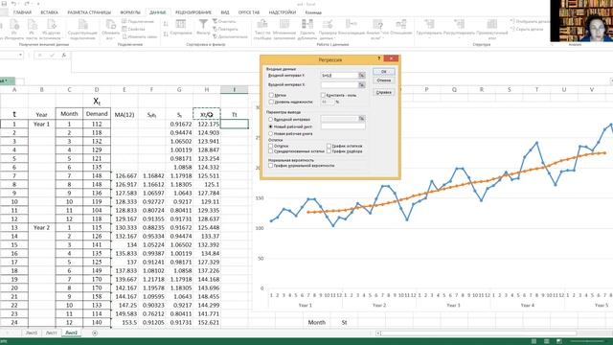Open the 'РЕЦЕНЗИРОВАНИЕ' ribbon tab
This screenshot has width=613, height=345.
pos(193,12)
